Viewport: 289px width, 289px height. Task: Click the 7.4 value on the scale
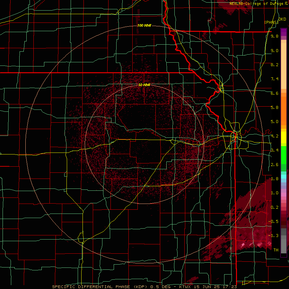point(275,79)
